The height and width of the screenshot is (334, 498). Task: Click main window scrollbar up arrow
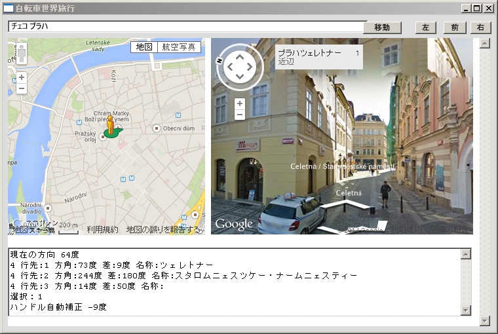point(485,43)
